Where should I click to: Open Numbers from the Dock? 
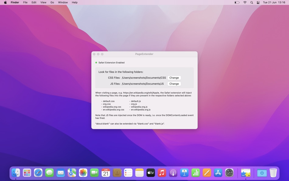tap(196, 173)
